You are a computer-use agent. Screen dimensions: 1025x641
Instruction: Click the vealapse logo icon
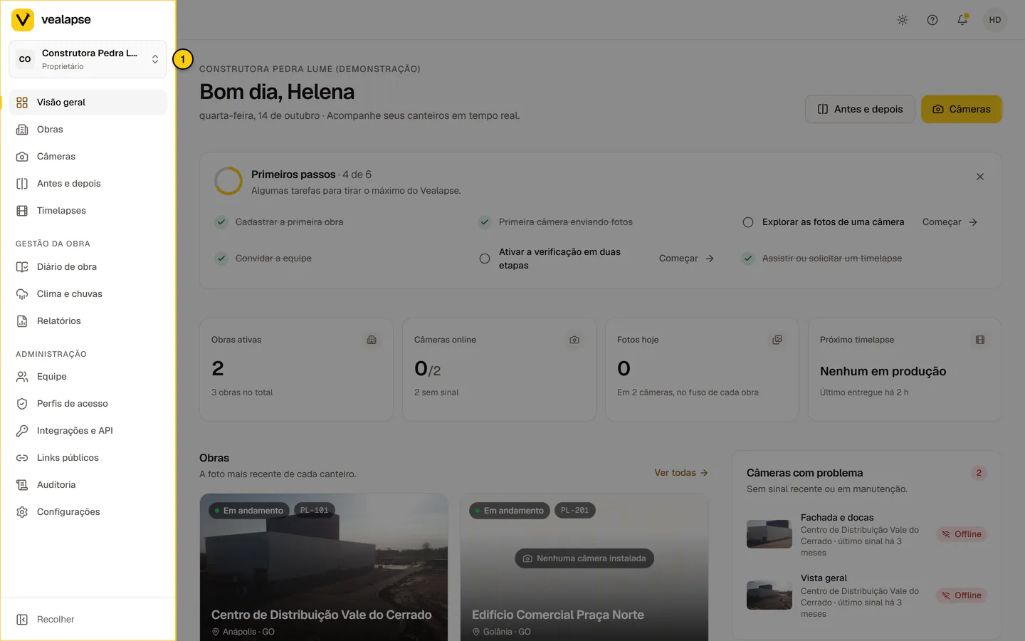pos(23,20)
